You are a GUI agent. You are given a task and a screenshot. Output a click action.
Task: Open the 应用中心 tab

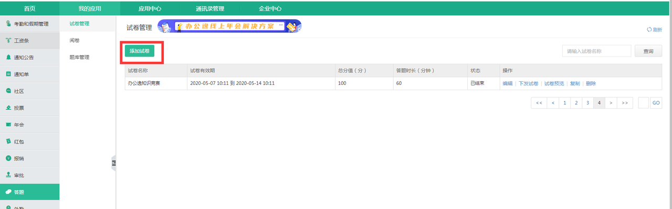click(x=150, y=8)
